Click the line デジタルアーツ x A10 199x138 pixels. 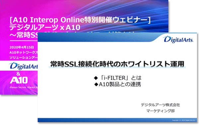coord(45,28)
